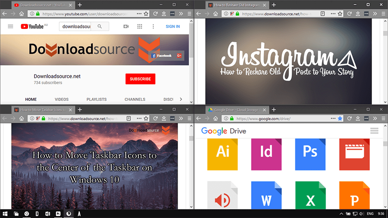
Task: Bookmark Taskbar article page star
Action: 146,118
